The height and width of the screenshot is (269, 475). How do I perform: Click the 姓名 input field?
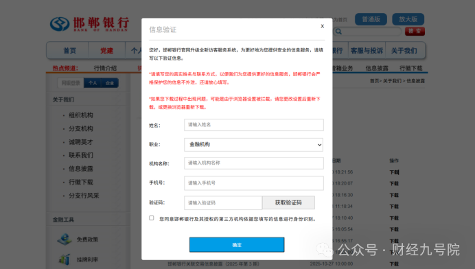pyautogui.click(x=253, y=125)
